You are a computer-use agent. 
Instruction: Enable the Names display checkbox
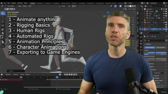click(154, 76)
